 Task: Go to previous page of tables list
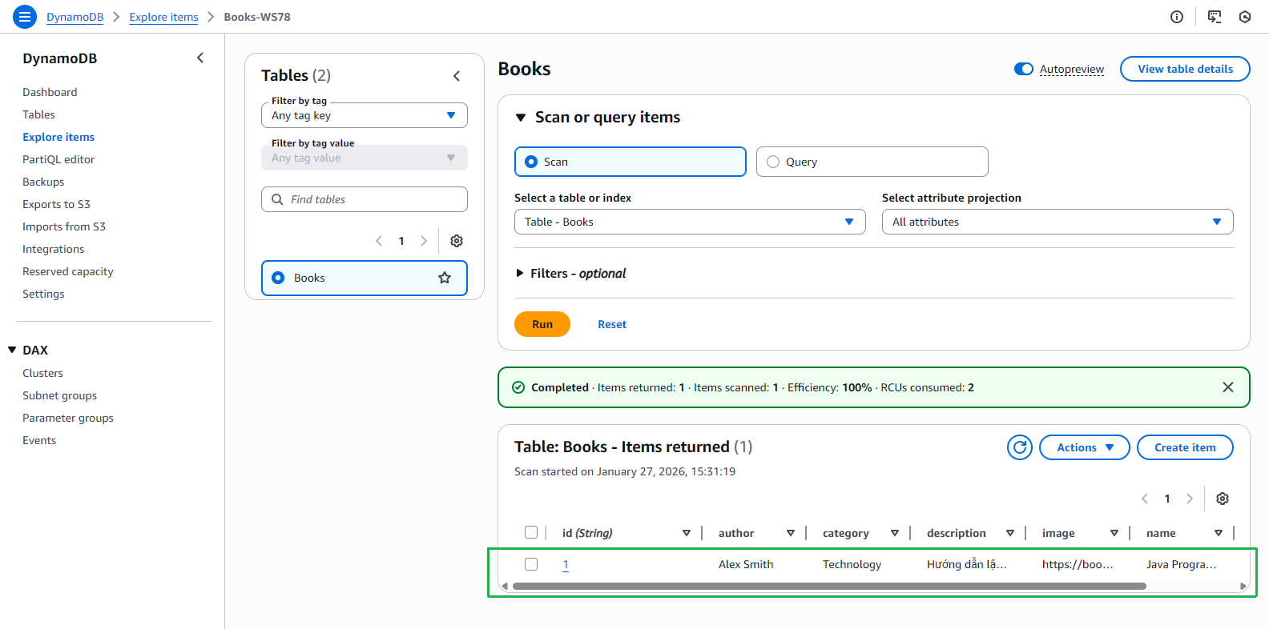pos(379,241)
